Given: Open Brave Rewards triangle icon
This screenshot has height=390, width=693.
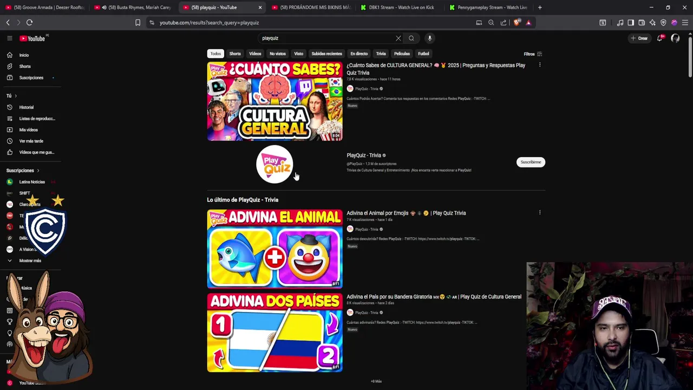Looking at the screenshot, I should pyautogui.click(x=528, y=23).
